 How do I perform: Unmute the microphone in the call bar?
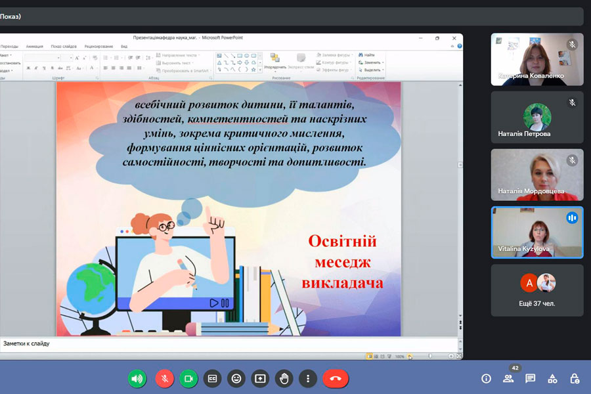(x=165, y=378)
